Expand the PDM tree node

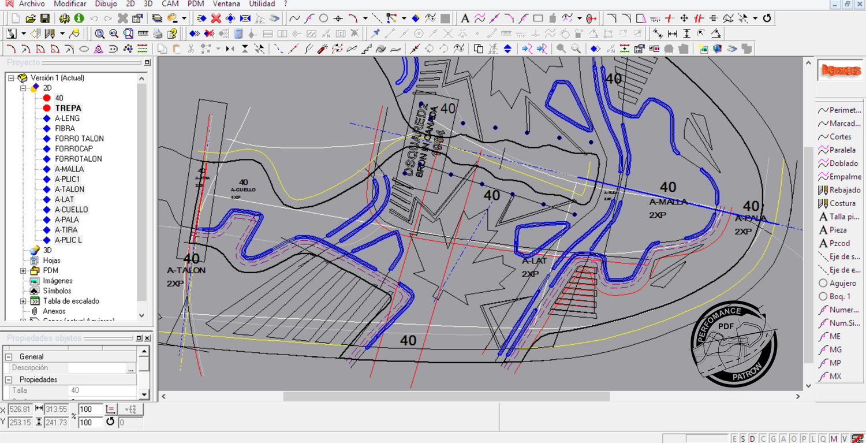click(23, 271)
